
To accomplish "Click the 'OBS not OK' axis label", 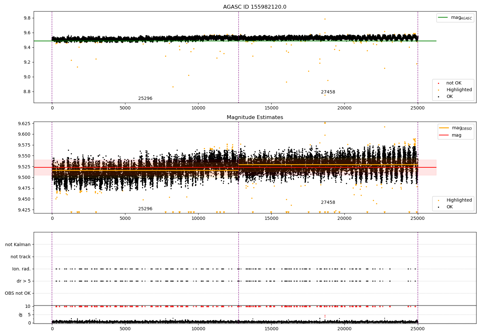I will pos(18,293).
